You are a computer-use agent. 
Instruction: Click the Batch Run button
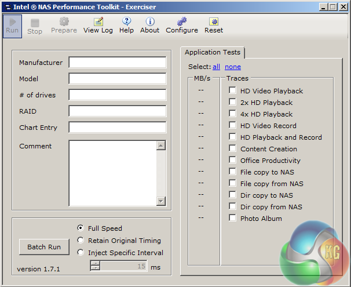pyautogui.click(x=44, y=247)
